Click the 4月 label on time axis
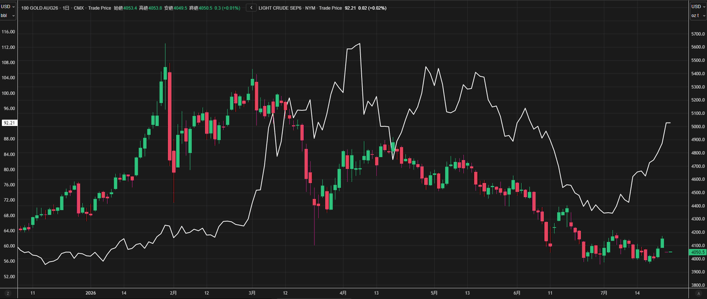 [x=343, y=293]
